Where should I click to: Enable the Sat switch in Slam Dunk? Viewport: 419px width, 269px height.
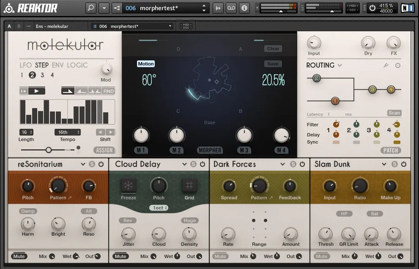(x=375, y=214)
